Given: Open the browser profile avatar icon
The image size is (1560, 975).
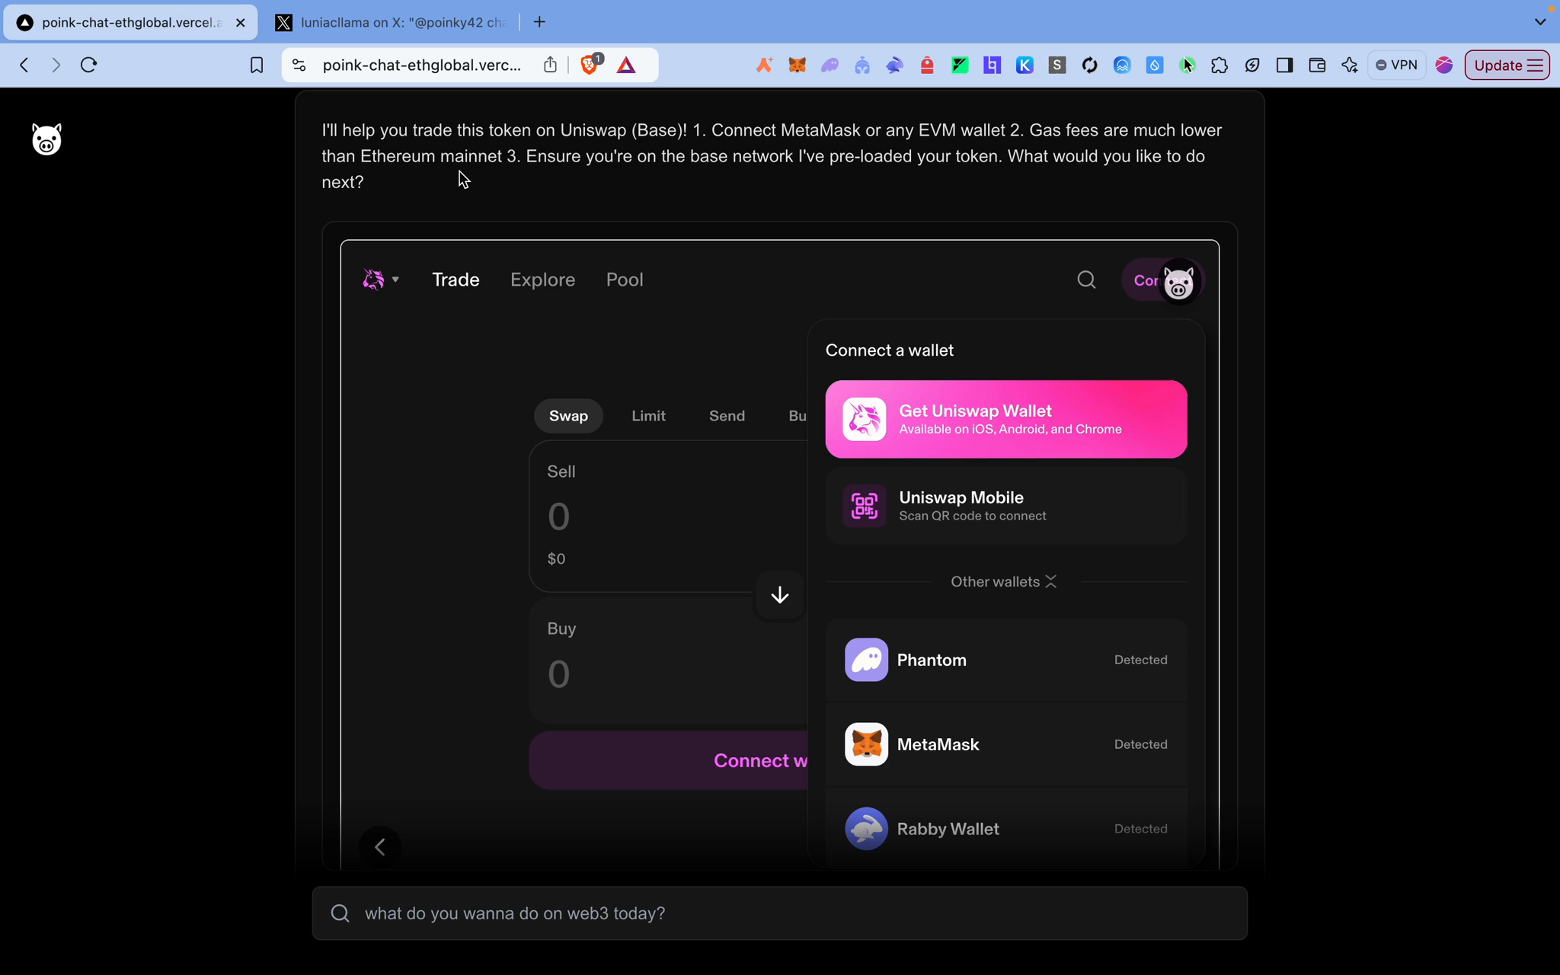Looking at the screenshot, I should [x=1443, y=66].
